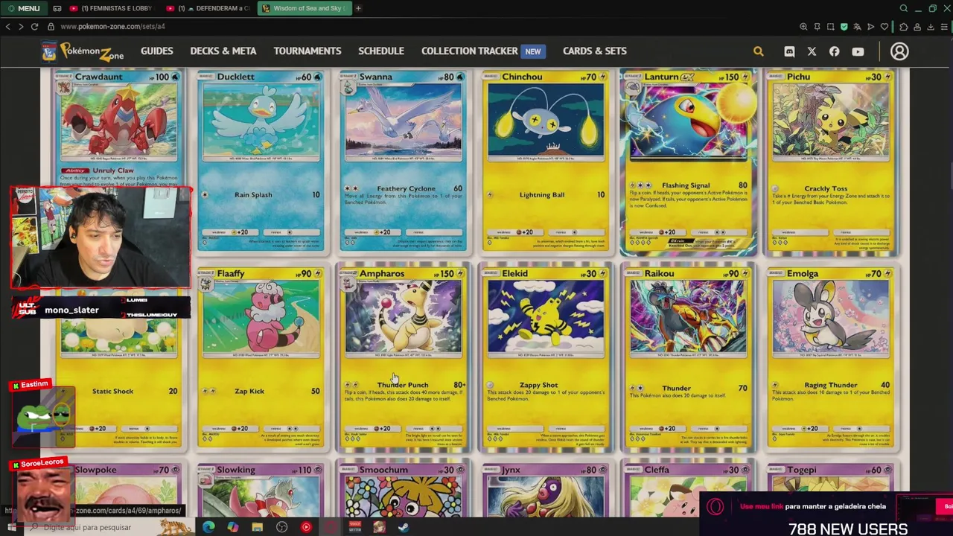The height and width of the screenshot is (536, 953).
Task: Open the user account profile icon
Action: [x=899, y=51]
